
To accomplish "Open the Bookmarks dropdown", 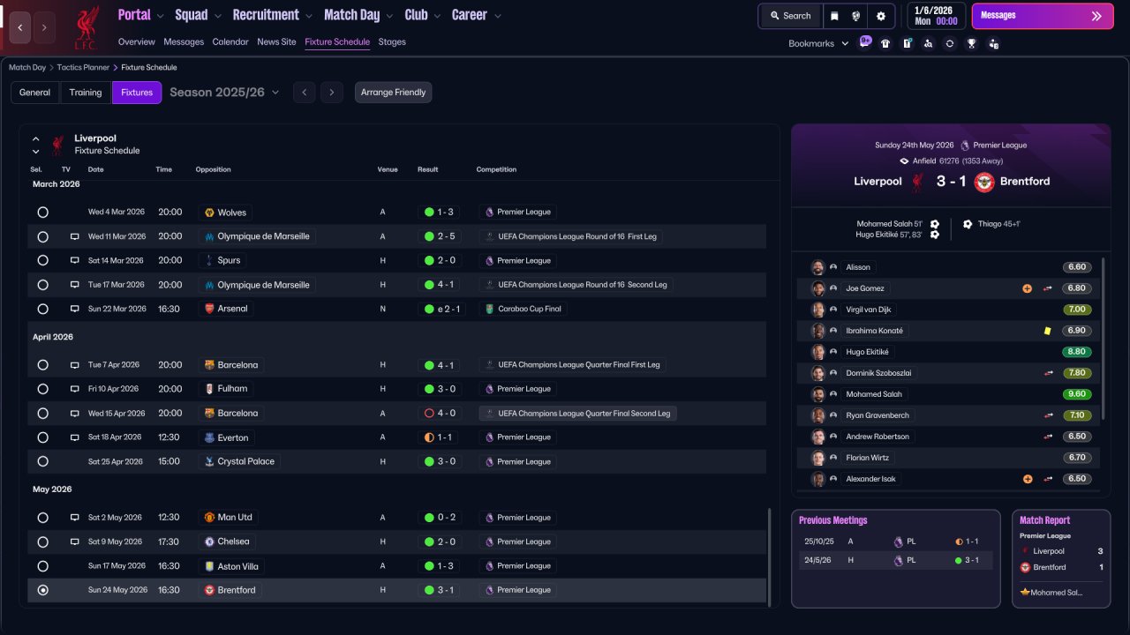I will tap(818, 43).
